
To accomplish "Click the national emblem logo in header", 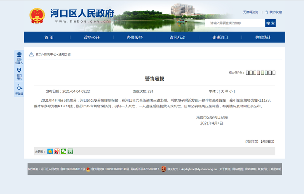I will point(37,16).
